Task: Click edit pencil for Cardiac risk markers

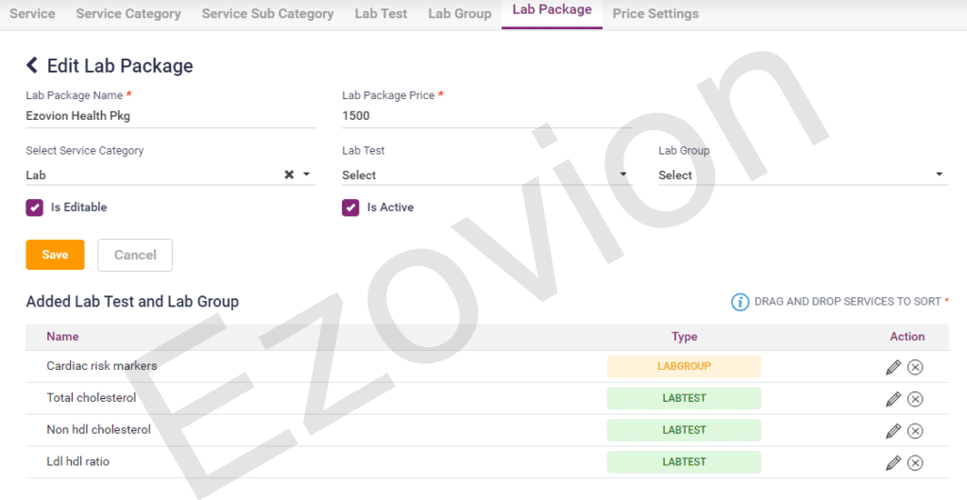Action: click(893, 367)
